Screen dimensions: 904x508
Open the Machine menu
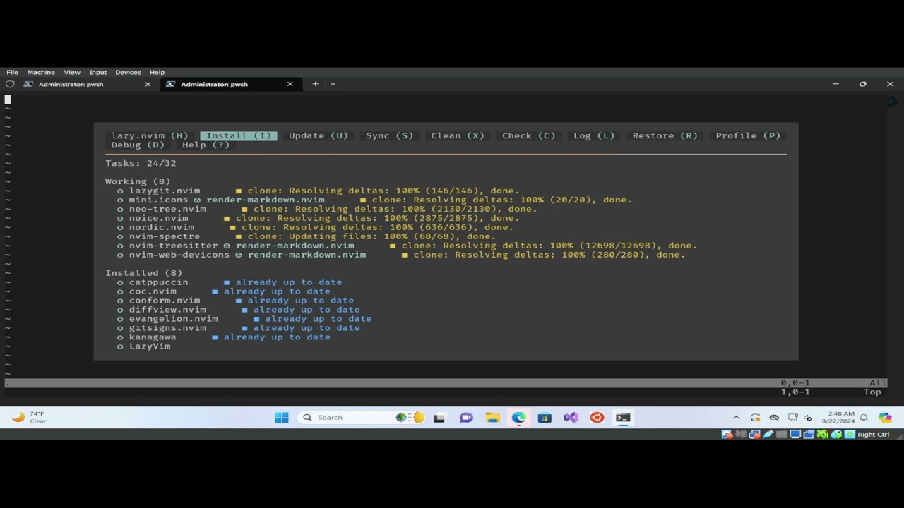(x=41, y=72)
